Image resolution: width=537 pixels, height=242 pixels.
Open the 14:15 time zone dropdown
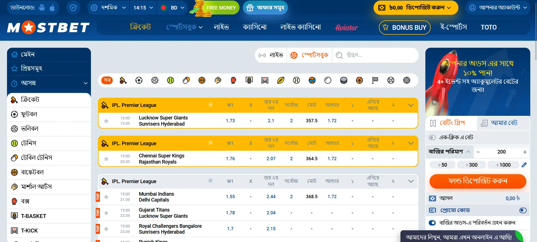143,8
